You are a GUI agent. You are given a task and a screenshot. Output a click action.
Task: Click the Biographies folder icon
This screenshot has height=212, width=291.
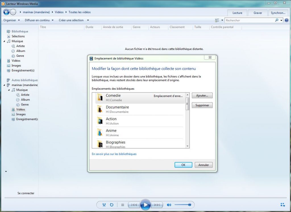click(100, 144)
